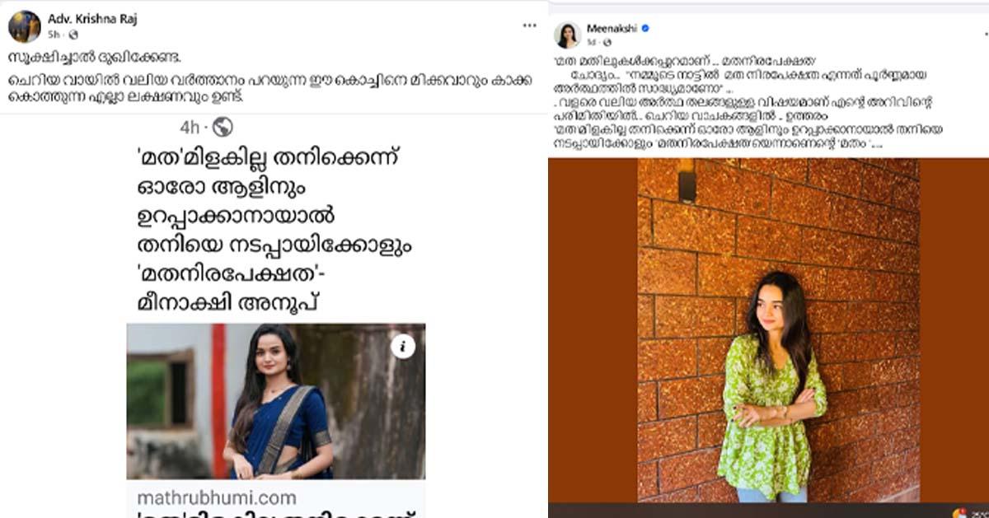Viewport: 989px width, 518px height.
Task: Click the globe icon next to 4h
Action: (223, 127)
